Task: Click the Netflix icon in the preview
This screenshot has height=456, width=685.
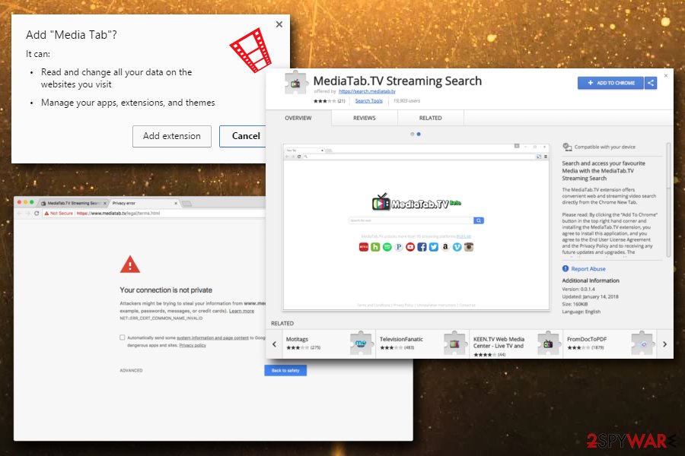Action: pos(364,247)
